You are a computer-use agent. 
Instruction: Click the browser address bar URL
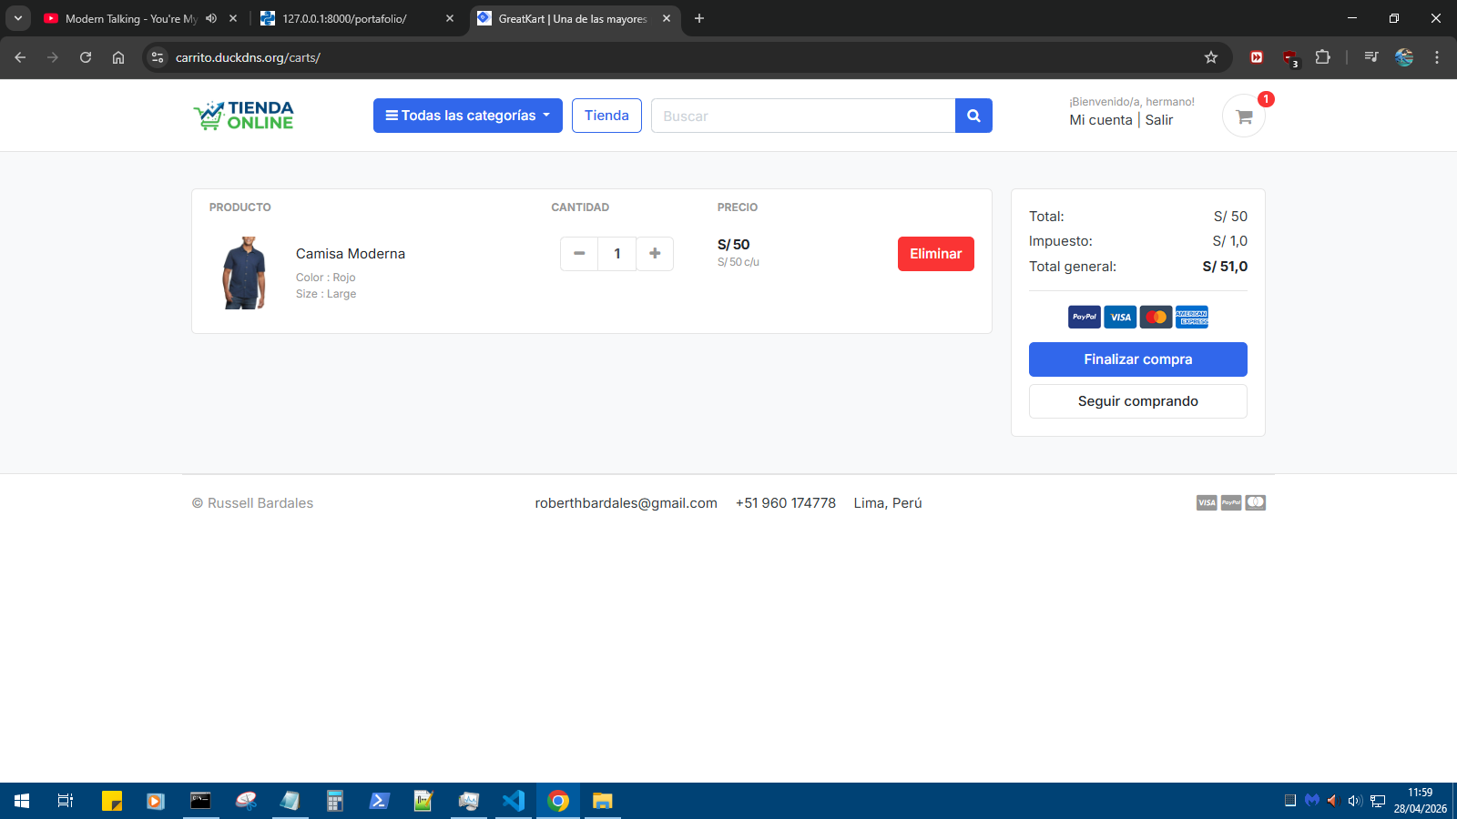pyautogui.click(x=248, y=57)
